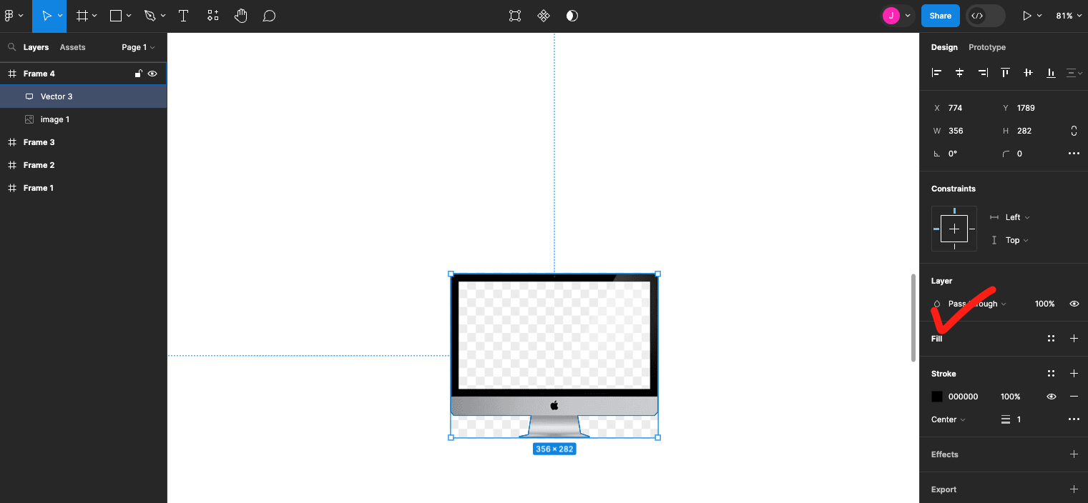Click the Create component icon
The height and width of the screenshot is (503, 1088).
coord(544,16)
